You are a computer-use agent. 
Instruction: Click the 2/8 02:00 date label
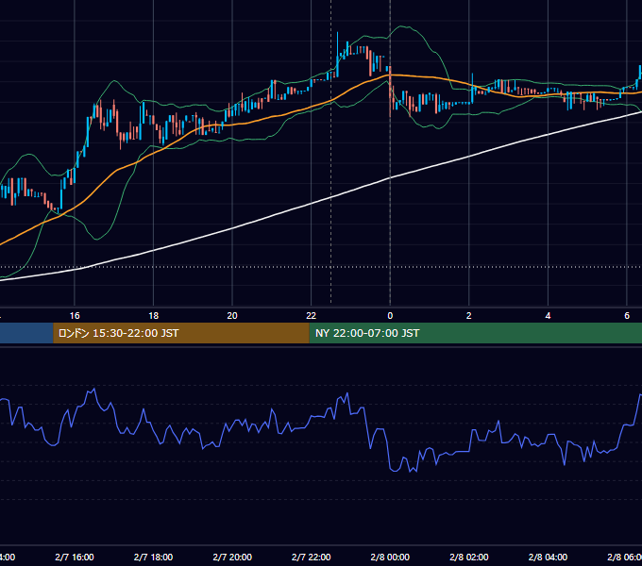coord(469,557)
